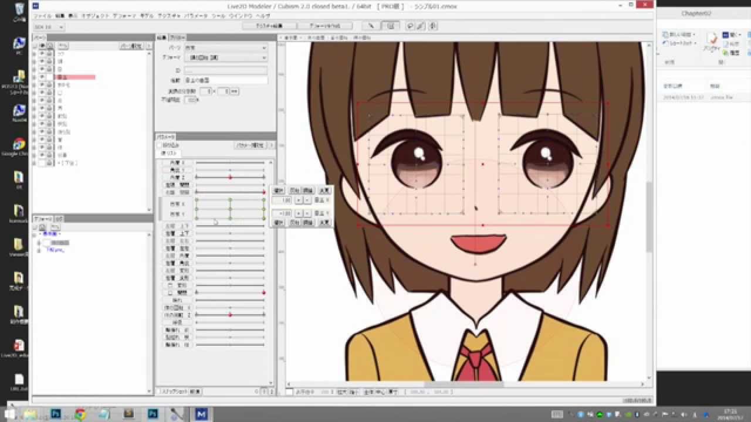Click canvas horizontal scrollbar thumb
The height and width of the screenshot is (422, 751).
464,384
